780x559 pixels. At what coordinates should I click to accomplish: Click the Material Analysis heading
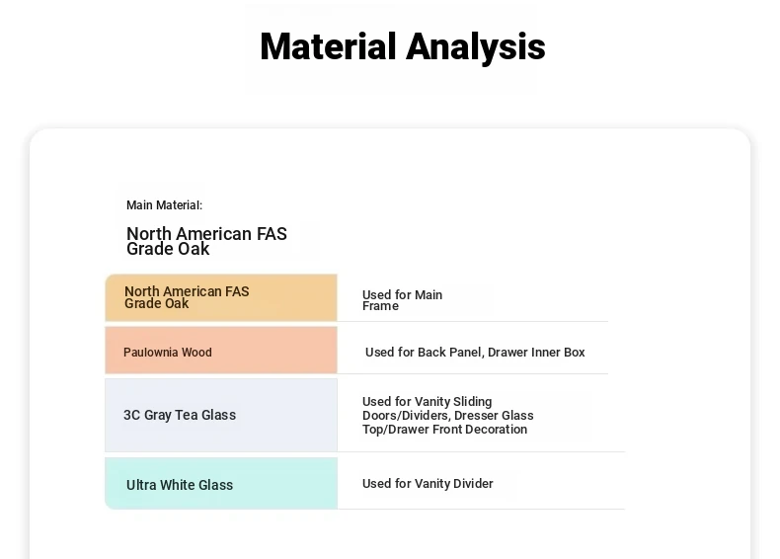403,46
